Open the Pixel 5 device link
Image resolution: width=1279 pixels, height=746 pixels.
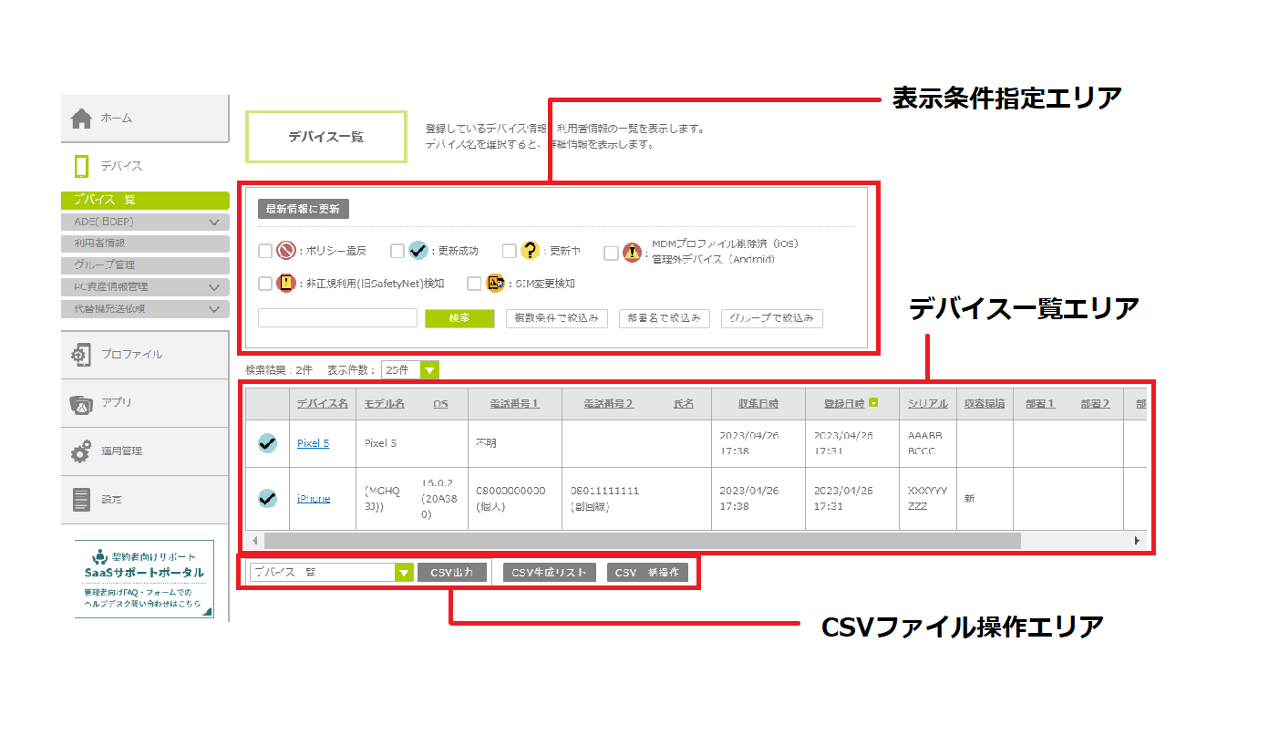313,443
